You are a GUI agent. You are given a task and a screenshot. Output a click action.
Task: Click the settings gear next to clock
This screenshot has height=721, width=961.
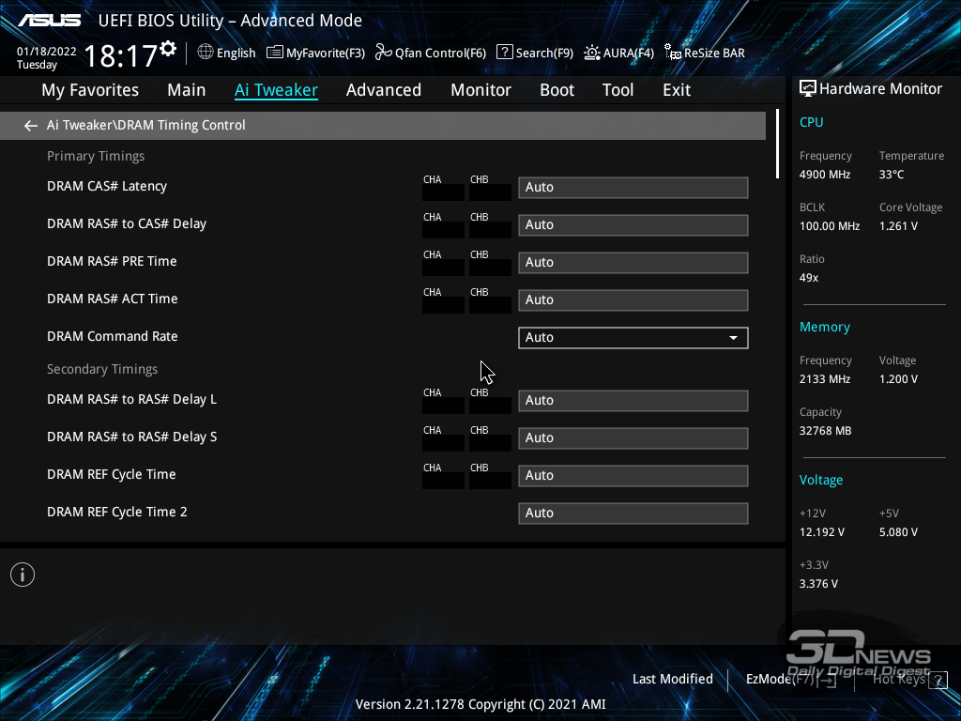tap(169, 49)
